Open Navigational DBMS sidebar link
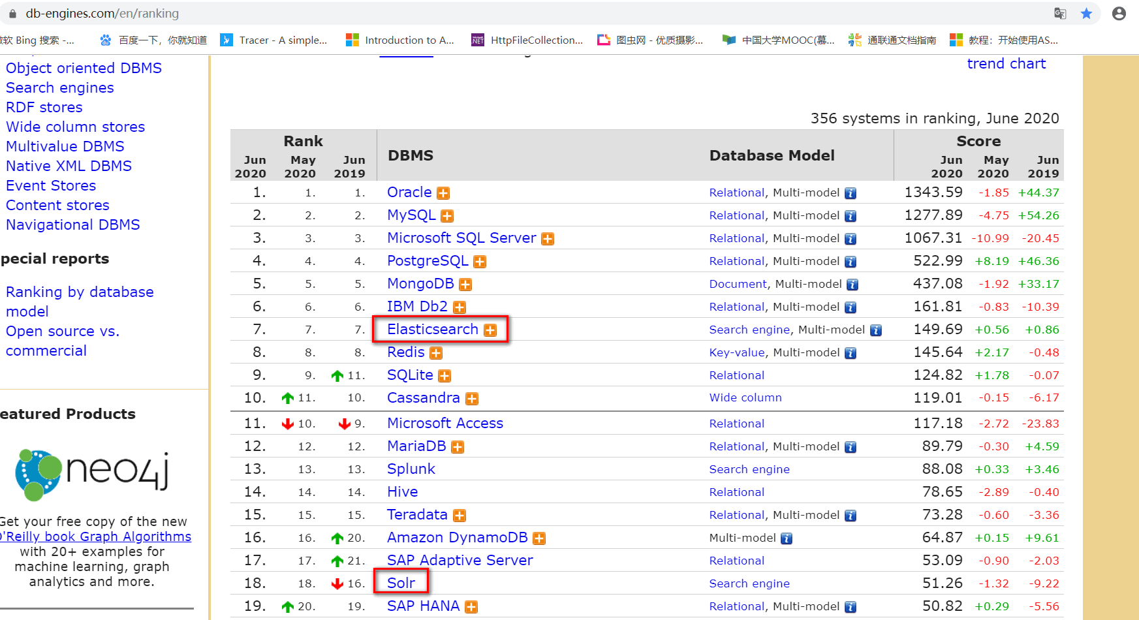Screen dimensions: 1139x620 73,225
